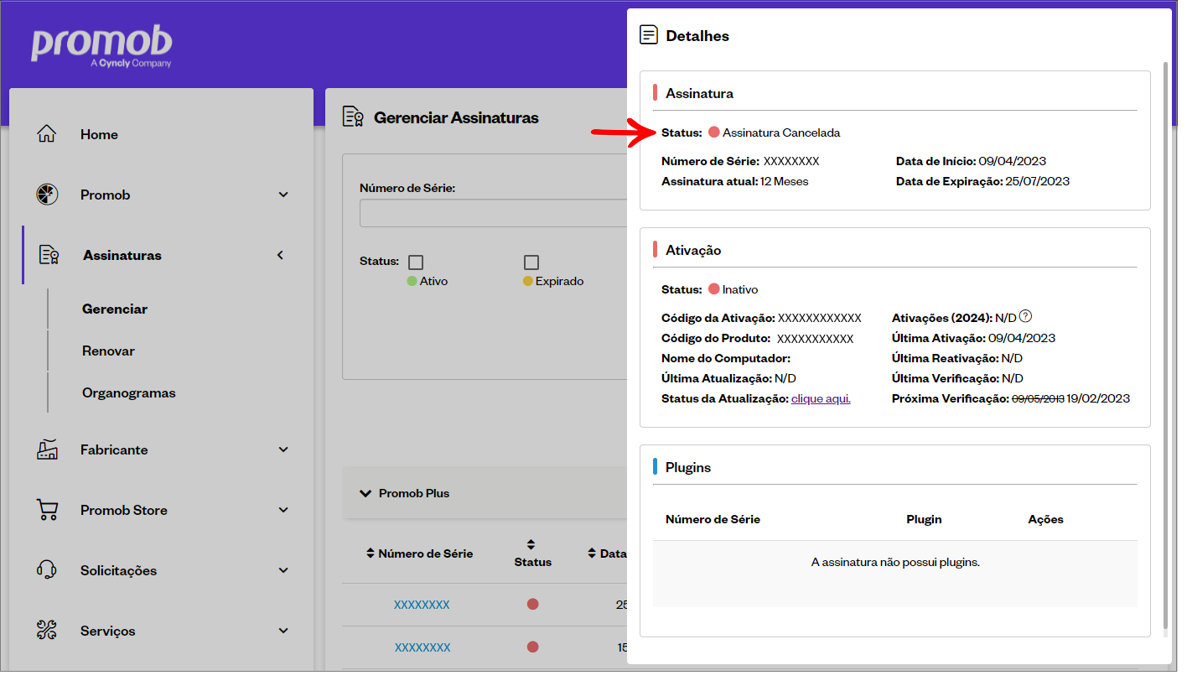This screenshot has height=686, width=1187.
Task: Click the help icon beside Ativações (2024)
Action: [1025, 317]
